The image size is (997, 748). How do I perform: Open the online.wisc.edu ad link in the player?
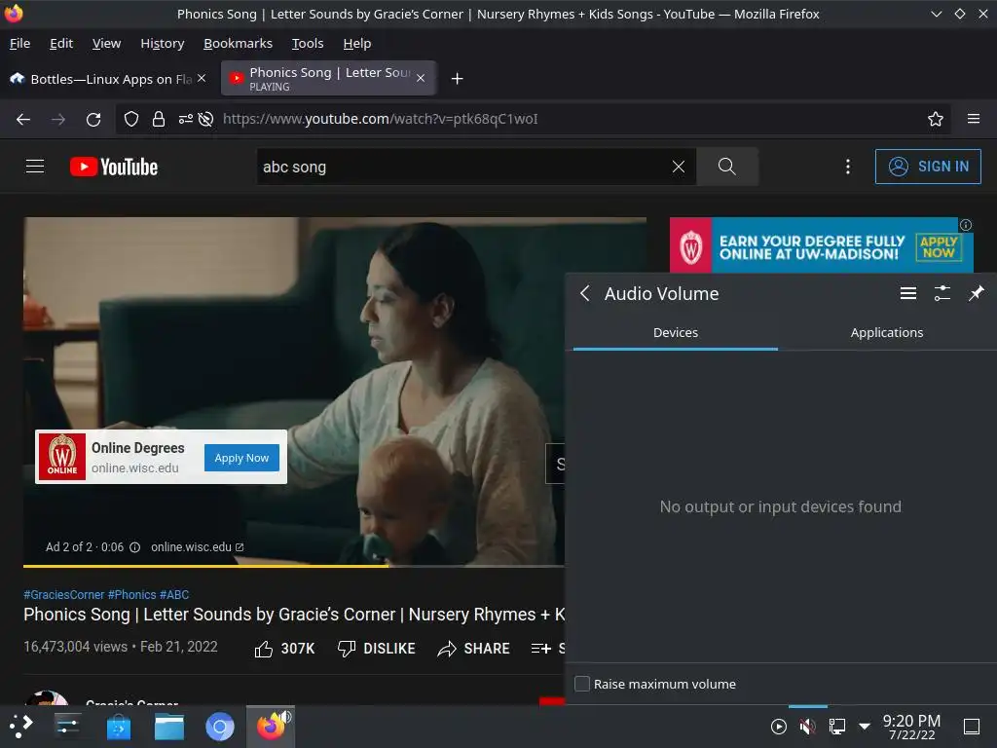[x=197, y=547]
